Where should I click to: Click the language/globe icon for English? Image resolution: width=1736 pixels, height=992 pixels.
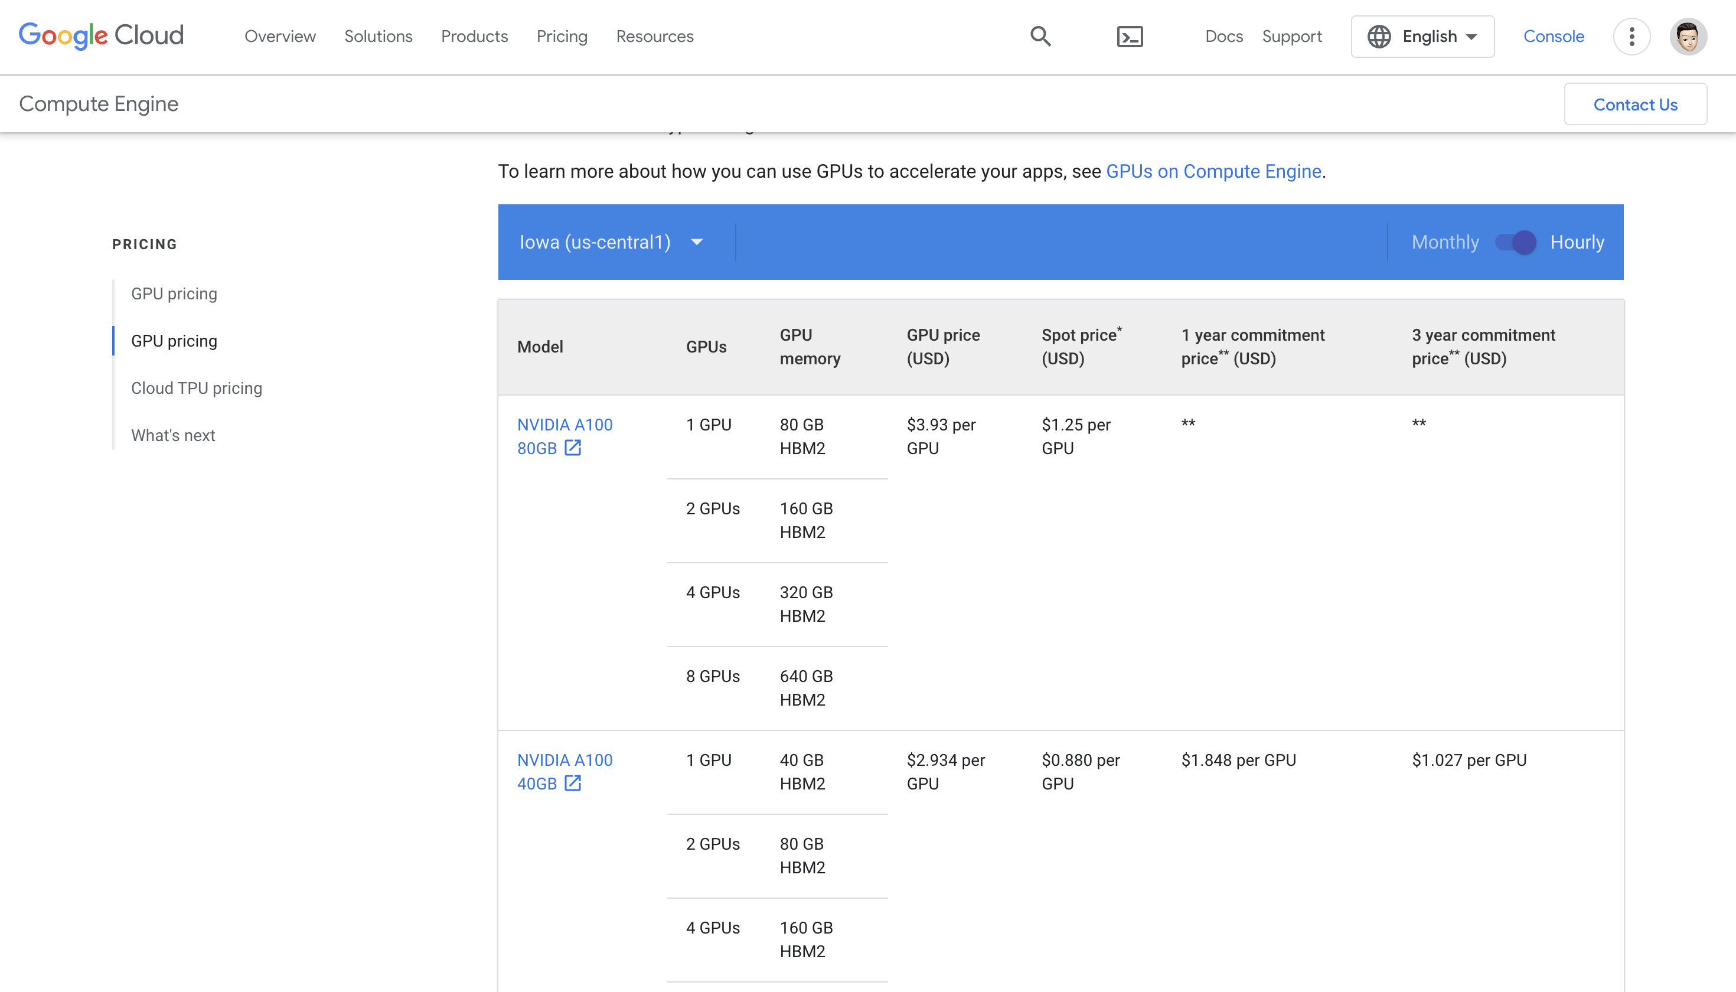pyautogui.click(x=1378, y=36)
